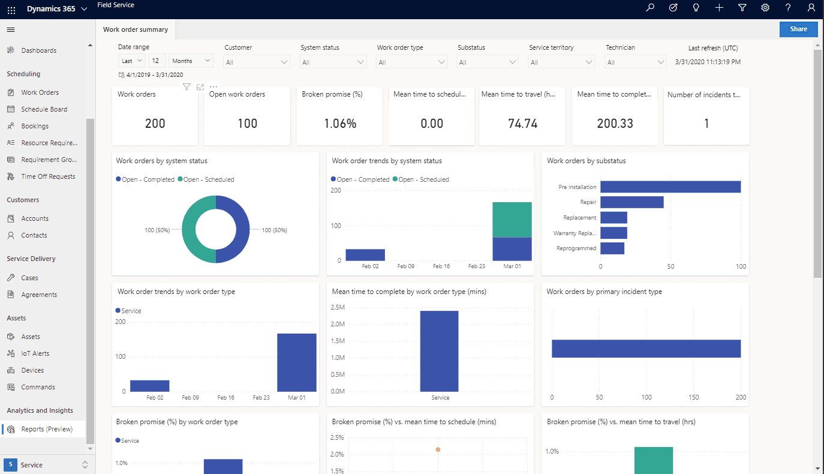Open the Service territory filter dropdown
The height and width of the screenshot is (474, 824).
click(x=561, y=62)
